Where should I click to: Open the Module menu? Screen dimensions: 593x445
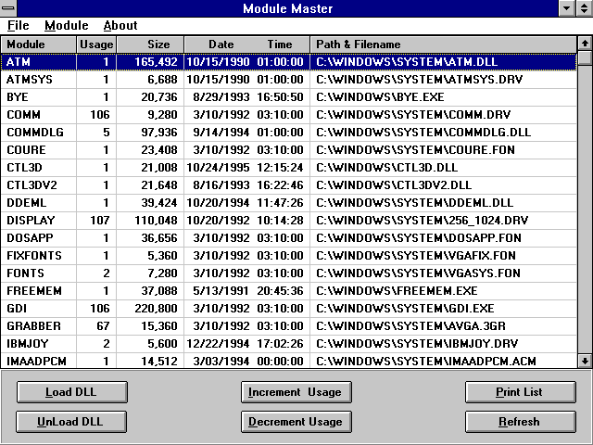coord(66,26)
